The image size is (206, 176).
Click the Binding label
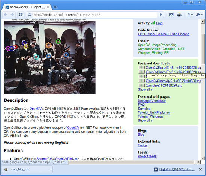(x=157, y=53)
